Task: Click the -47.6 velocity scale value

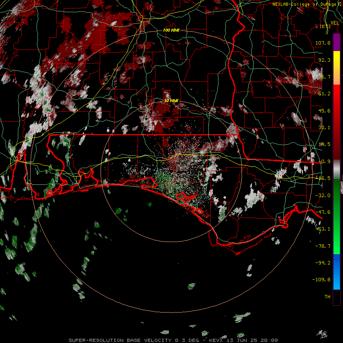Action: [323, 212]
